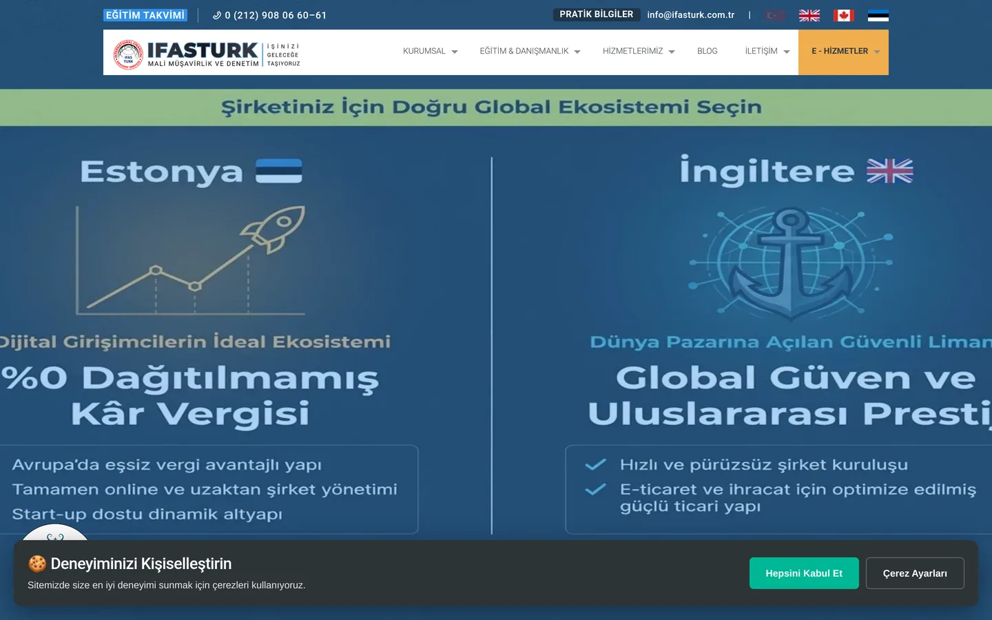The height and width of the screenshot is (620, 992).
Task: Open the EĞİTİM & DANIŞMANLIK dropdown
Action: pyautogui.click(x=530, y=51)
